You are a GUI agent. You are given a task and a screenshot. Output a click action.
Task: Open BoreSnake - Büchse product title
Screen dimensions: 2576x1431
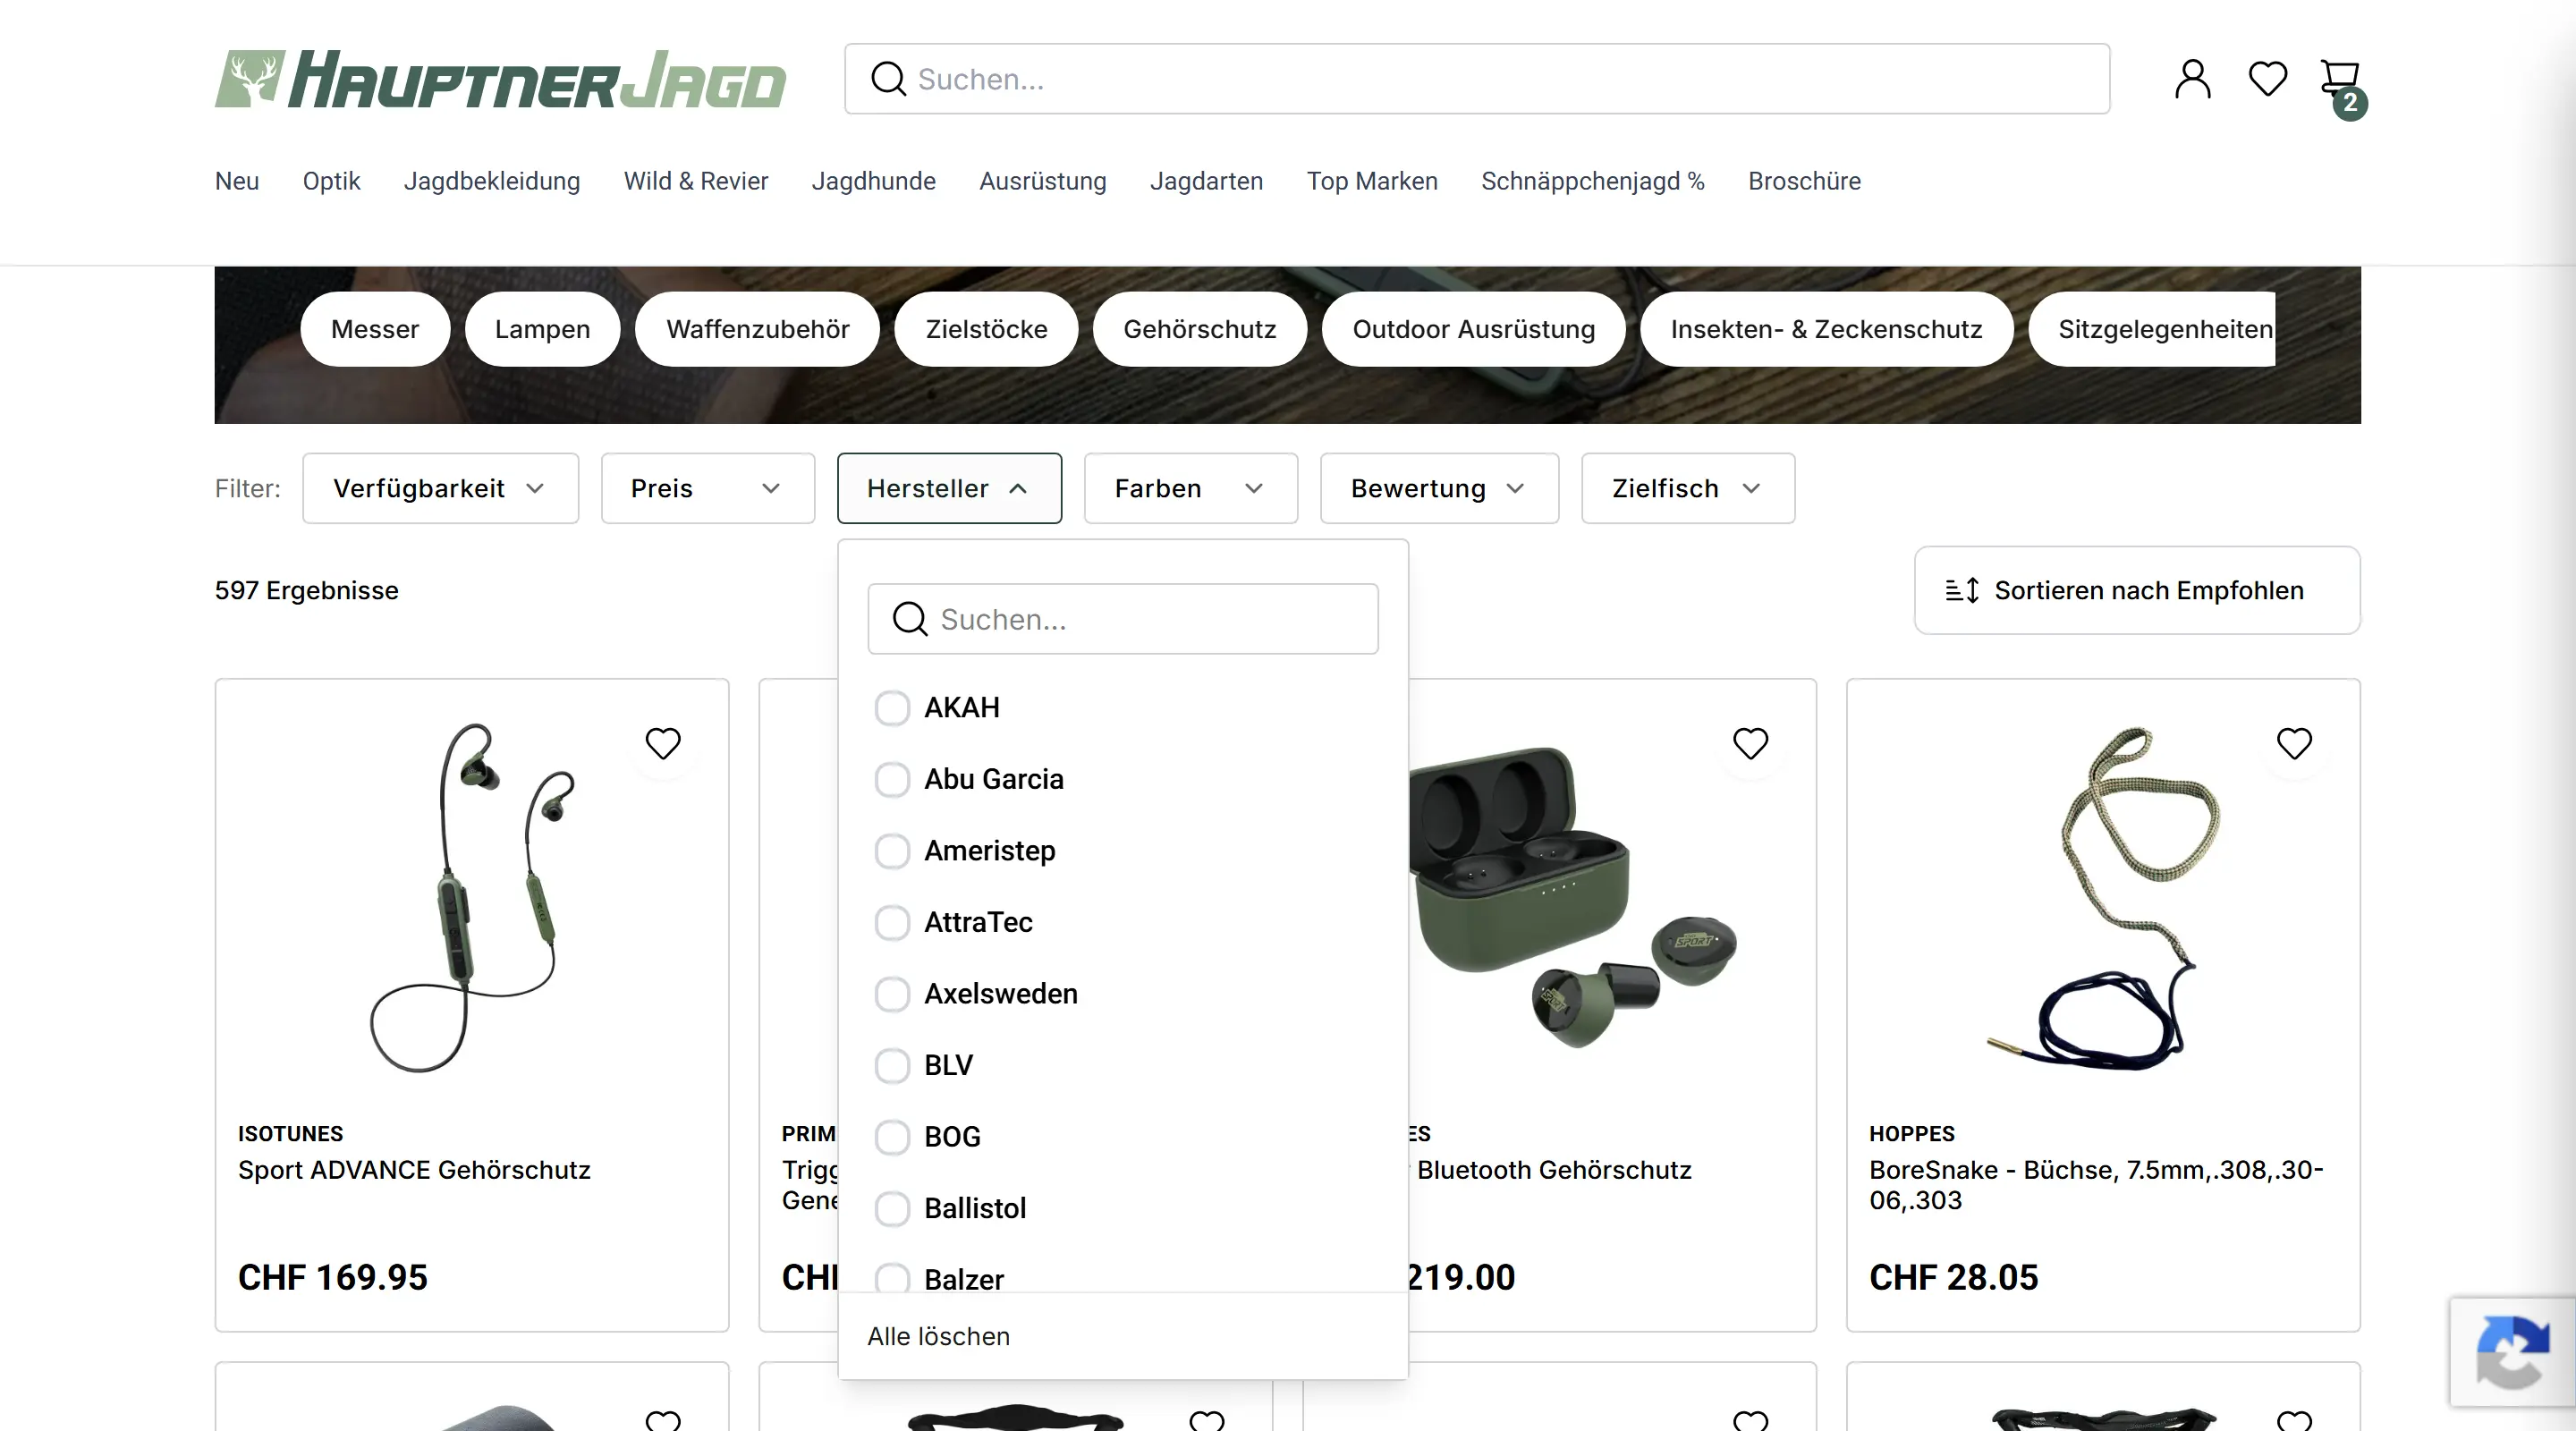(2096, 1185)
